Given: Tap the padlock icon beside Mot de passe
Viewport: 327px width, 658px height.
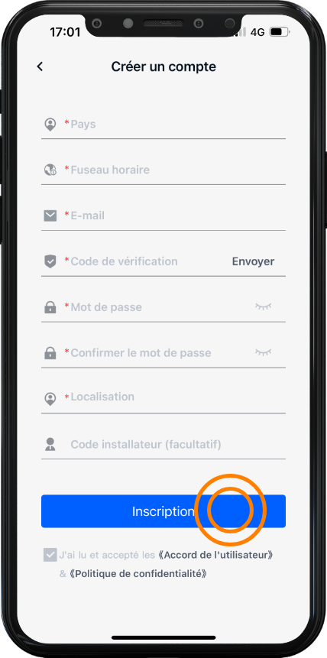Looking at the screenshot, I should pos(50,307).
